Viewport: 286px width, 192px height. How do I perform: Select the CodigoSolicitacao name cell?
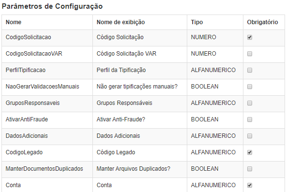click(47, 38)
